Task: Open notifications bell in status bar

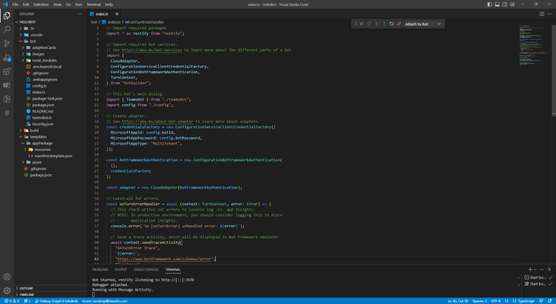Action: pyautogui.click(x=549, y=301)
